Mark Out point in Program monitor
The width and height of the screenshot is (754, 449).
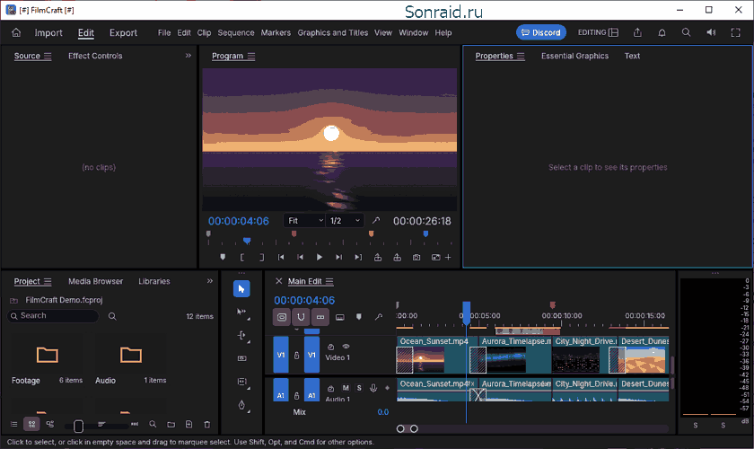261,258
